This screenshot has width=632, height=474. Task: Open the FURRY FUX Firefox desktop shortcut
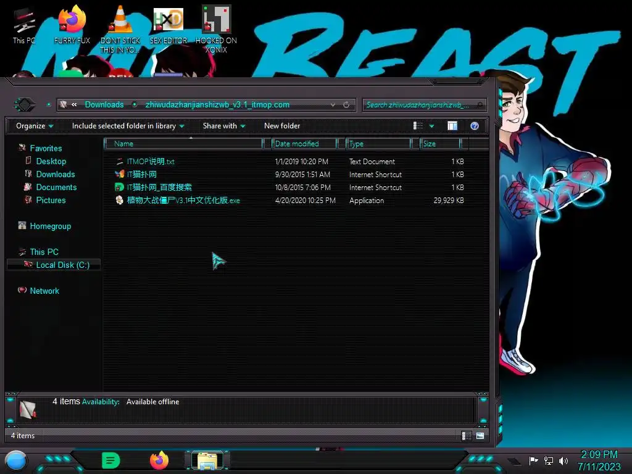tap(72, 25)
